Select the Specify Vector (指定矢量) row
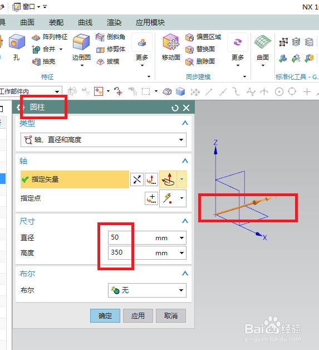 pos(75,179)
